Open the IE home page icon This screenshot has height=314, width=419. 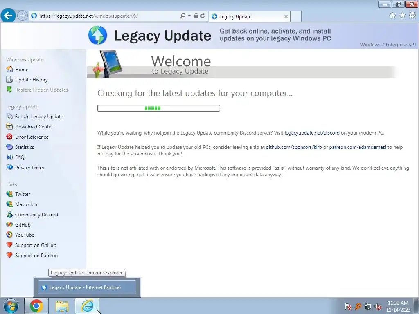coord(392,16)
